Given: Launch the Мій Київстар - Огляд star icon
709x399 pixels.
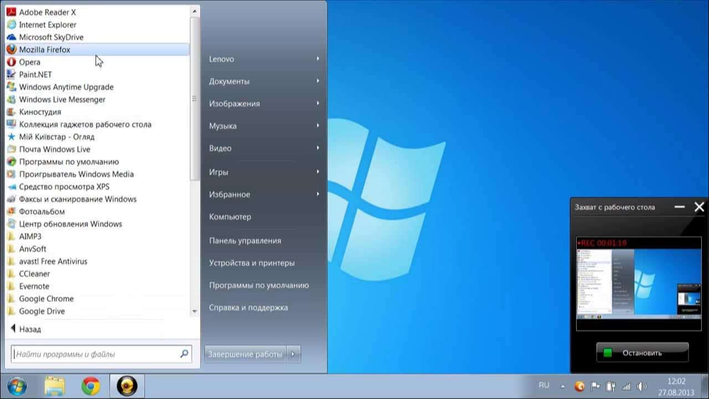Looking at the screenshot, I should tap(11, 137).
